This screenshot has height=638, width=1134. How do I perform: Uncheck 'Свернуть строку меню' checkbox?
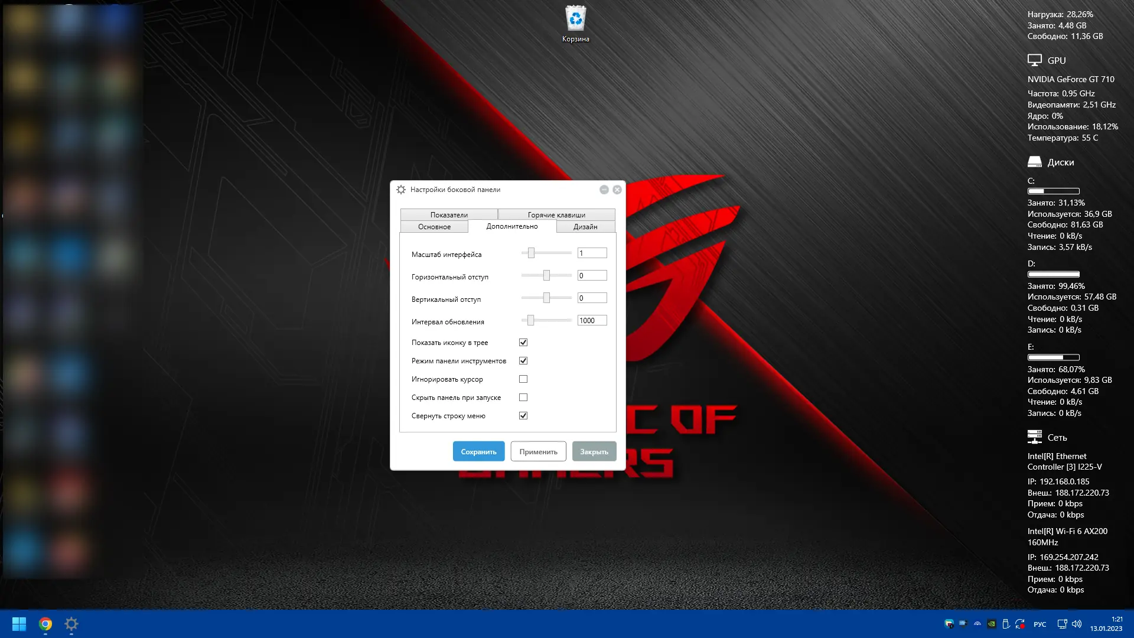point(523,416)
